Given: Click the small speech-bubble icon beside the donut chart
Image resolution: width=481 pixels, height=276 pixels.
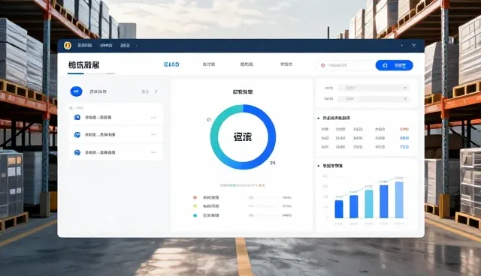Looking at the screenshot, I should [209, 120].
